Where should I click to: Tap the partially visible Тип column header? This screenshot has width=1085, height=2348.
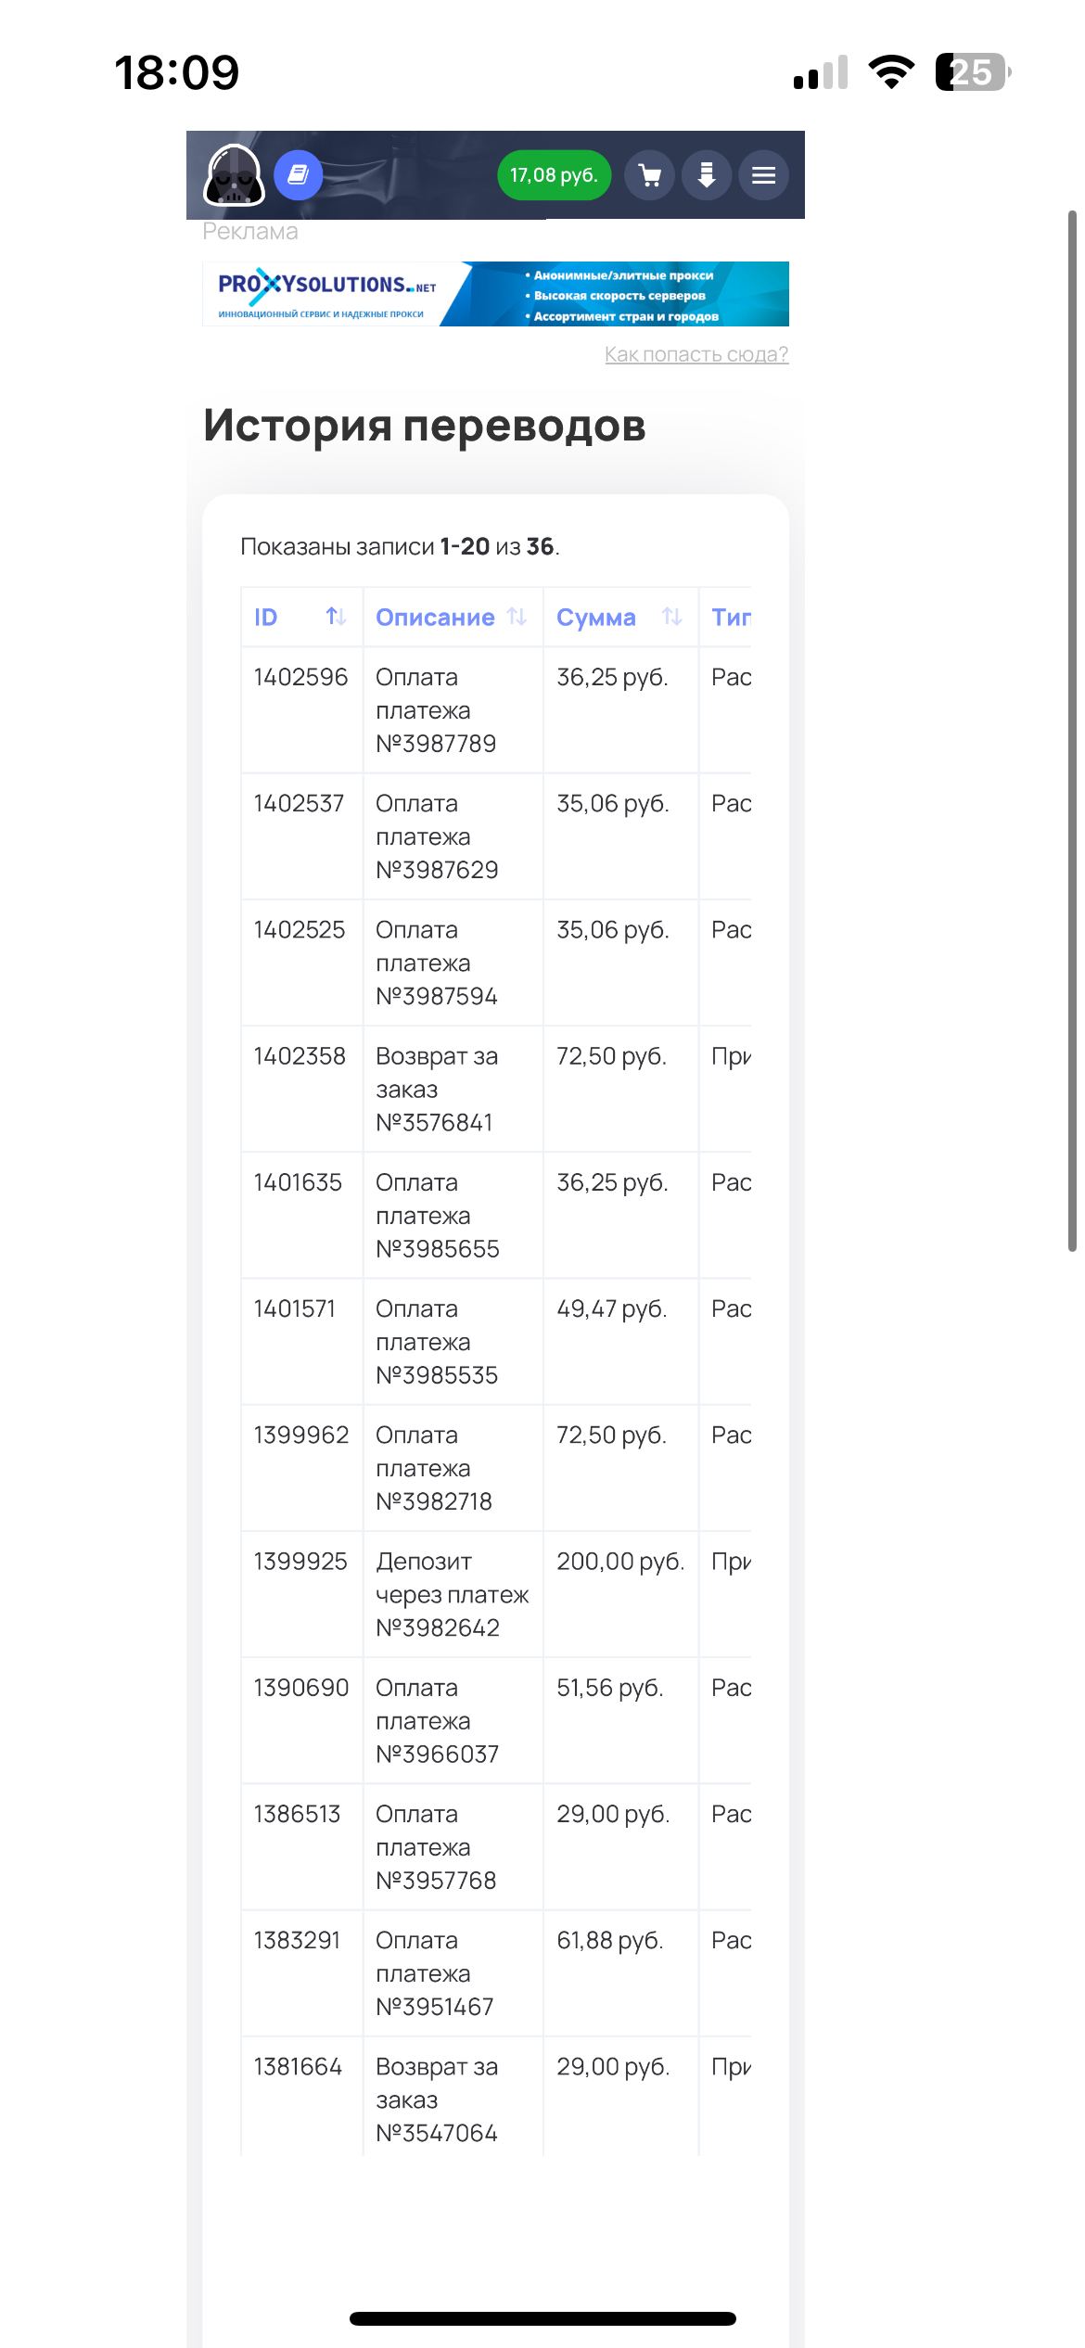click(731, 618)
